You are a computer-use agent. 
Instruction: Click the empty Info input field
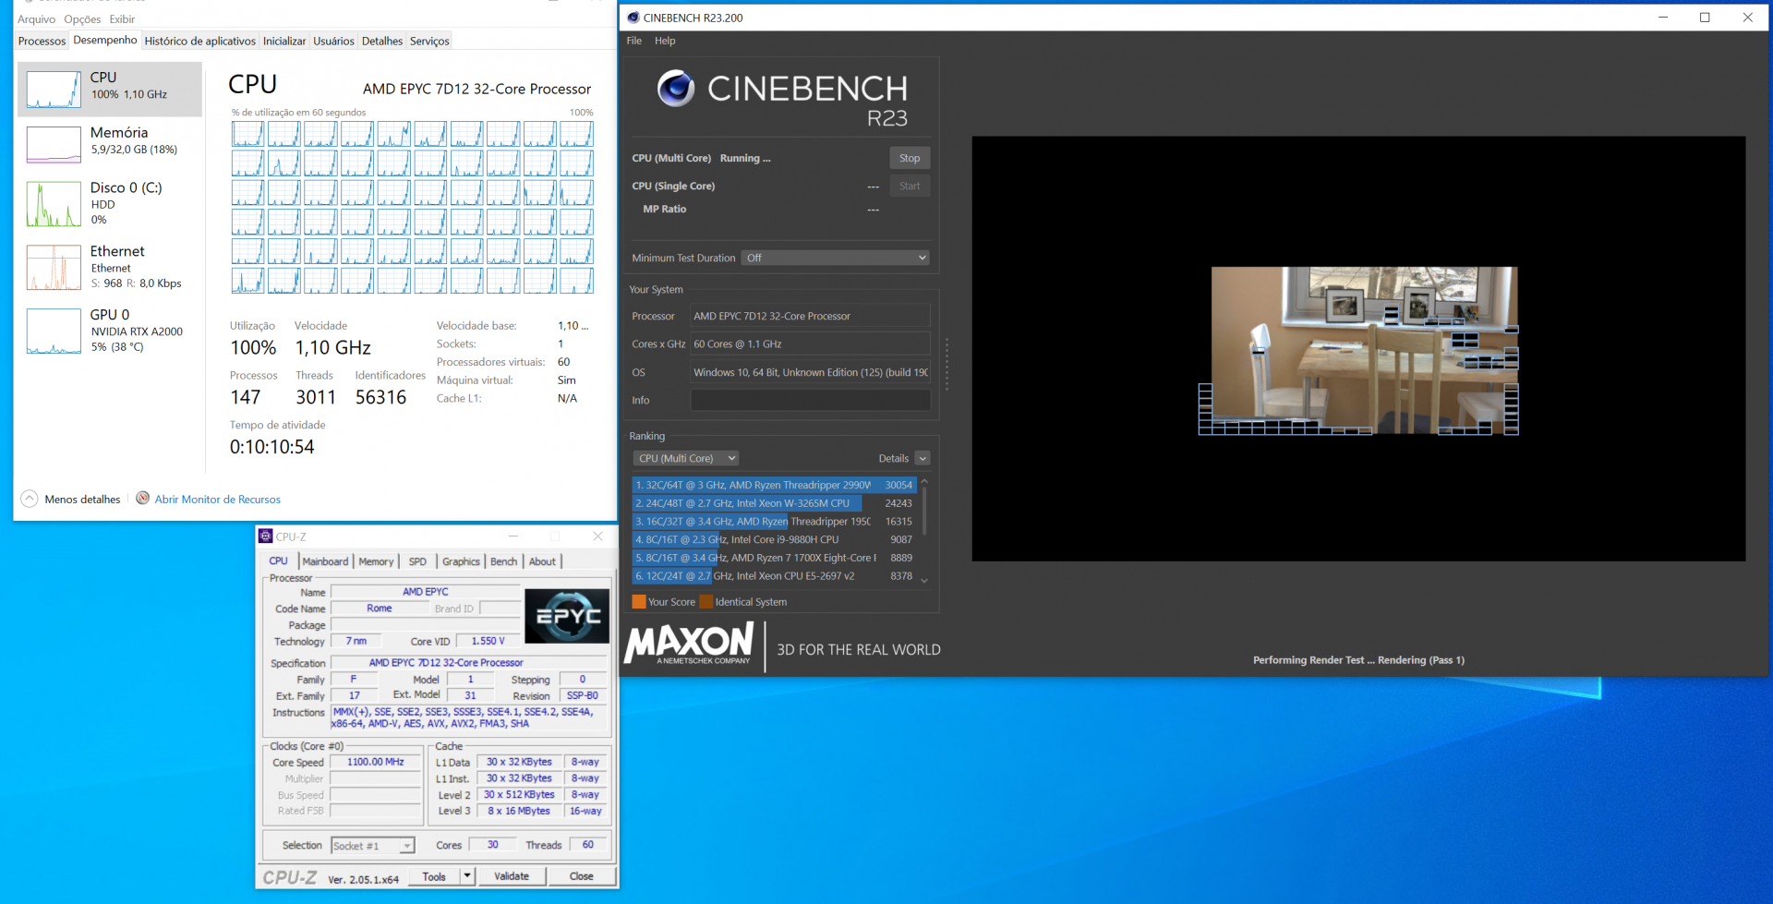click(810, 400)
